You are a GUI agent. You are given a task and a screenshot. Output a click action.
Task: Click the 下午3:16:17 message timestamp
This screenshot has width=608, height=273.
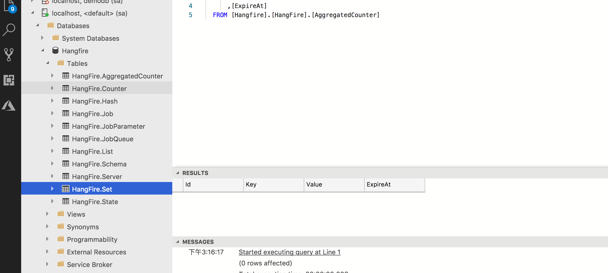[206, 252]
